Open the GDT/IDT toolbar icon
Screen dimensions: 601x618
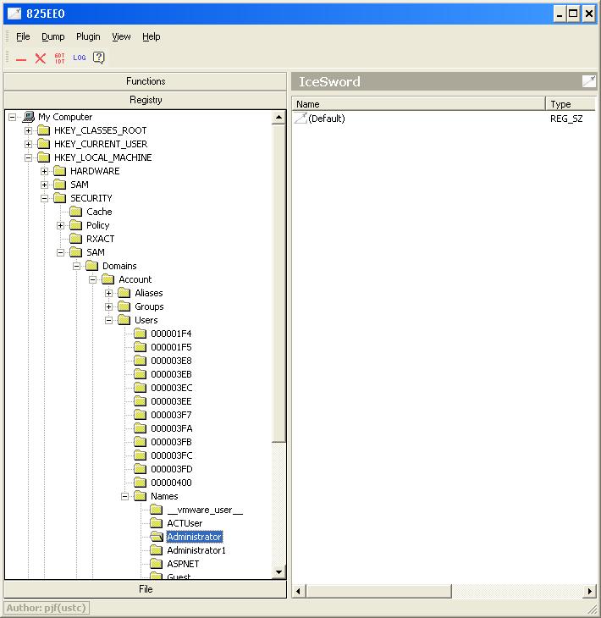[59, 58]
